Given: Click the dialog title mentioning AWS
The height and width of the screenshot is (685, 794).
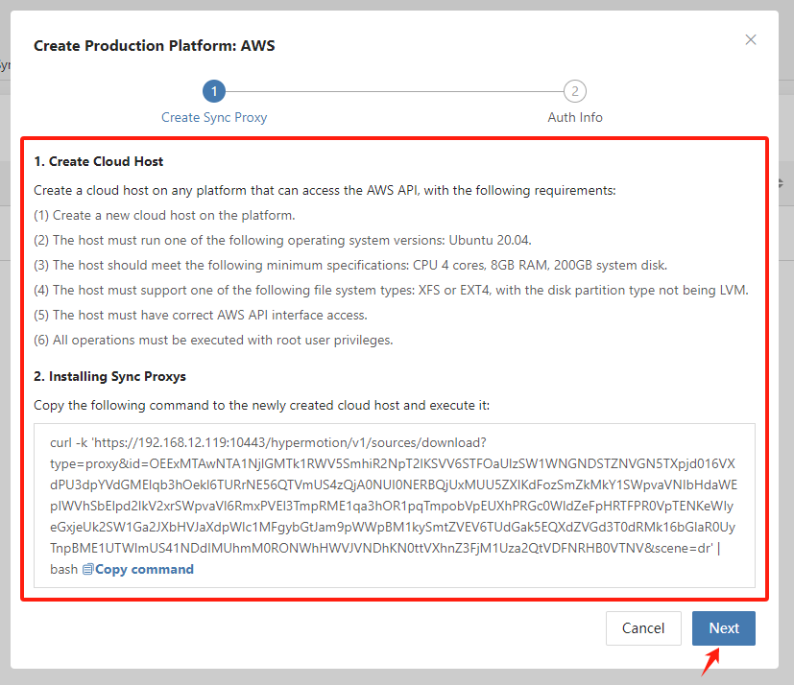Looking at the screenshot, I should [x=155, y=45].
